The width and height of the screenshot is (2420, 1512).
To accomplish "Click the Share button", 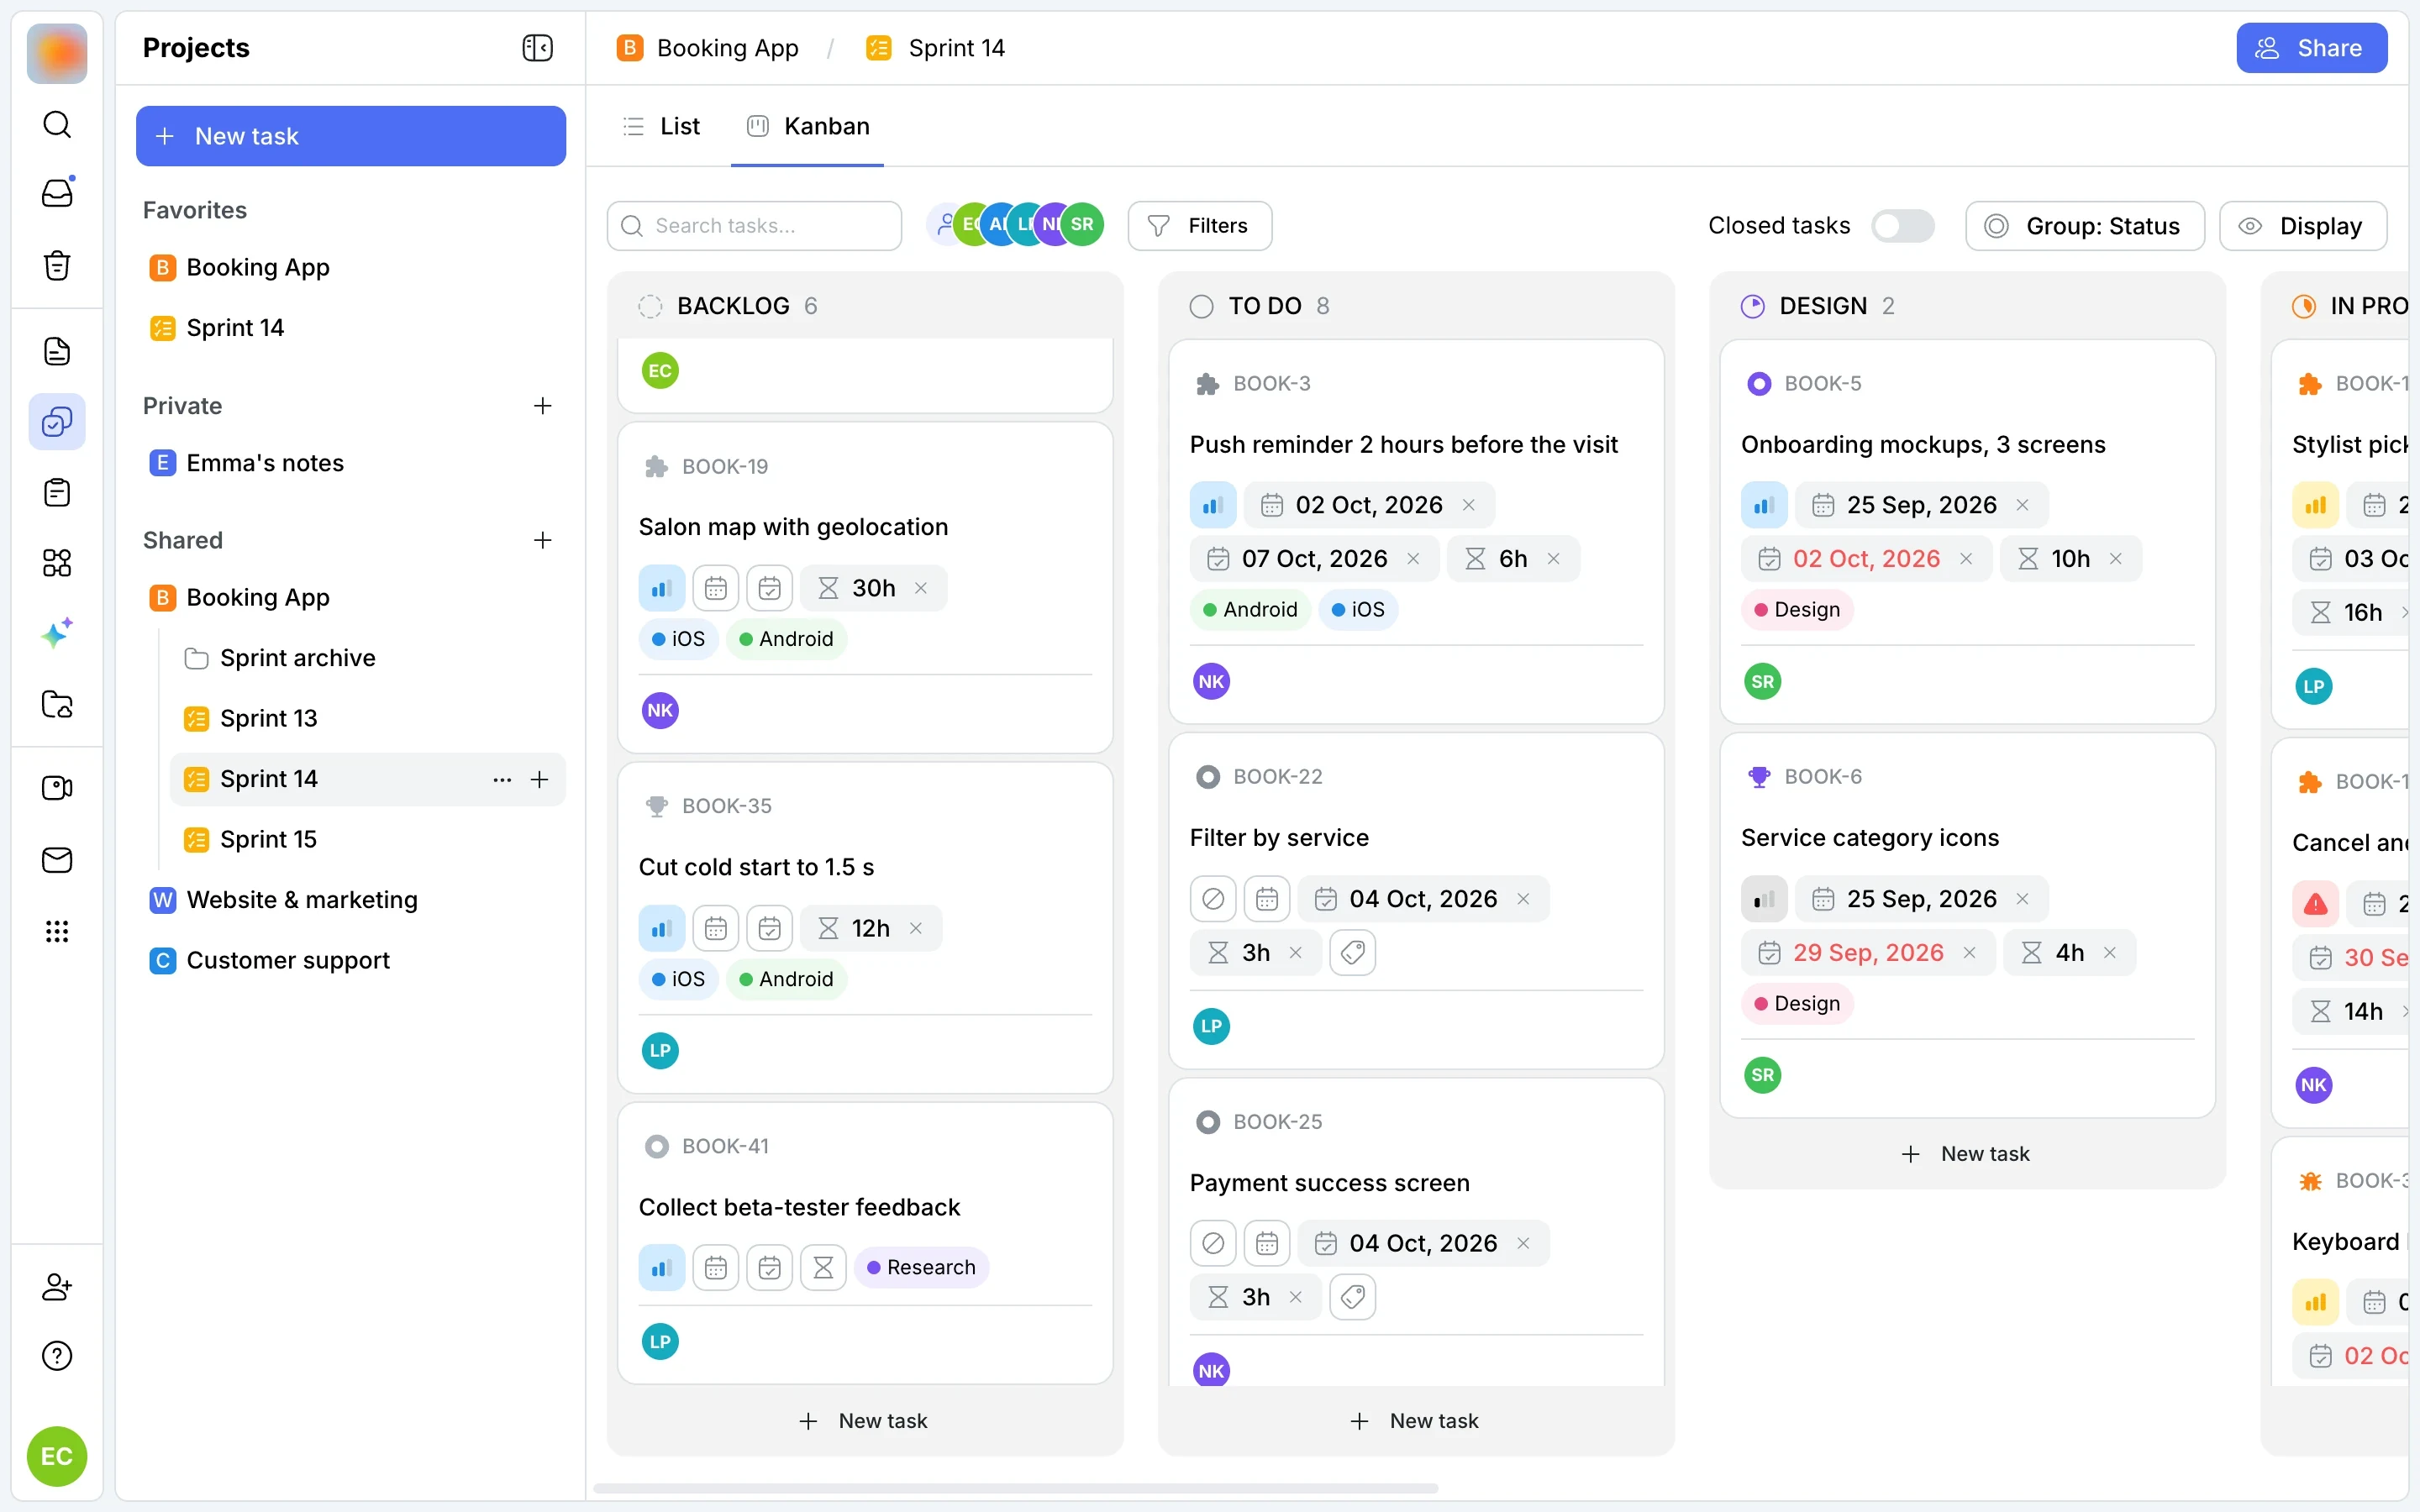I will [2311, 48].
